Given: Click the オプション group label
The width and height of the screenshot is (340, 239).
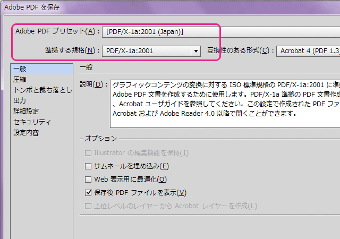Looking at the screenshot, I should [101, 139].
